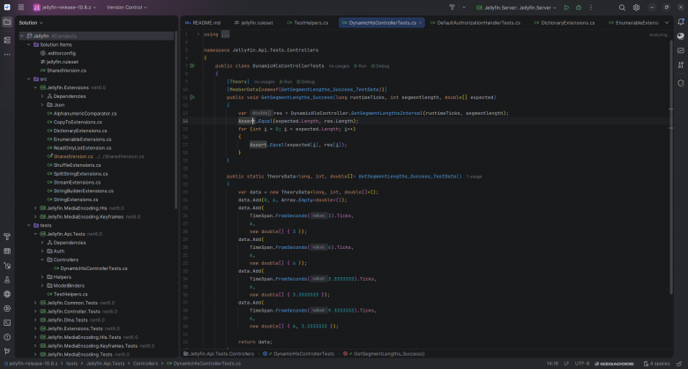This screenshot has height=369, width=688.
Task: Click the hammer Build Solution icon in toolbar
Action: (x=452, y=7)
